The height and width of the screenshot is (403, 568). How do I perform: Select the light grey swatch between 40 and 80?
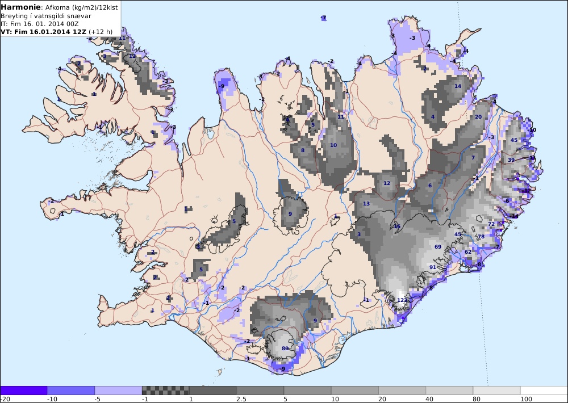[x=449, y=391]
